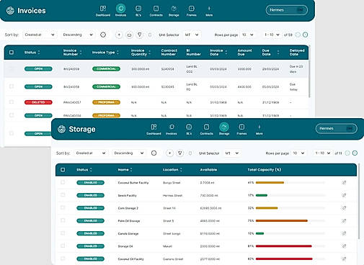Check the select-all box in Storage table header
The width and height of the screenshot is (364, 265).
pyautogui.click(x=63, y=170)
